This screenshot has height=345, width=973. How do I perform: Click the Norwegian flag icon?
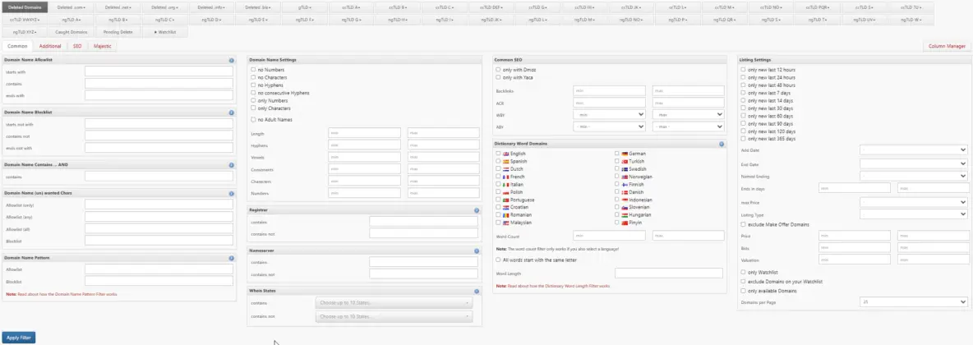(x=625, y=177)
